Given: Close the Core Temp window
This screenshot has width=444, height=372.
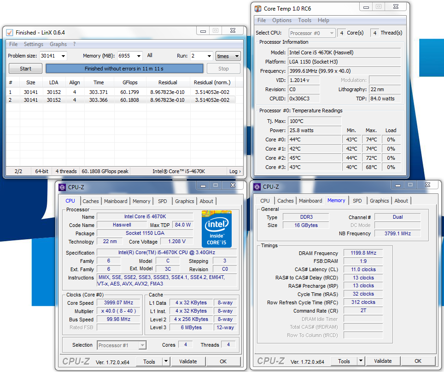Looking at the screenshot, I should [x=396, y=7].
